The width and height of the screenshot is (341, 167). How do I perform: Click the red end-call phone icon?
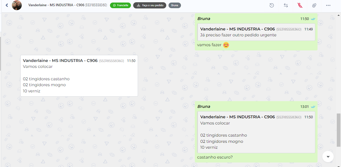click(300, 5)
